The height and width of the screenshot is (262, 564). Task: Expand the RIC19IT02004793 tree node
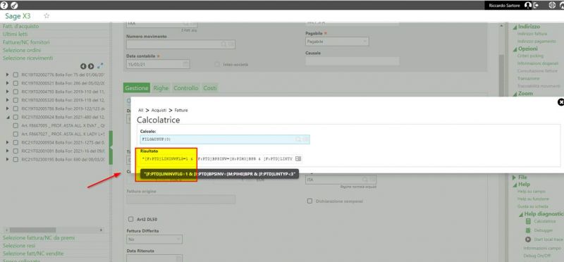click(x=8, y=92)
